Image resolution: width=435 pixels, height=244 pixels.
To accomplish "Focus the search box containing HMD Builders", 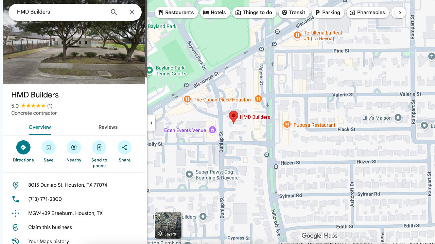I will 61,12.
